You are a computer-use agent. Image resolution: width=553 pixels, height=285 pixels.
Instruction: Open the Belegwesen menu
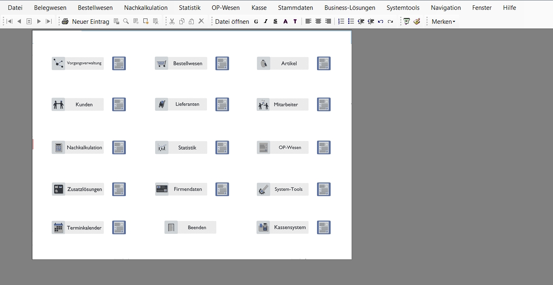click(x=50, y=7)
